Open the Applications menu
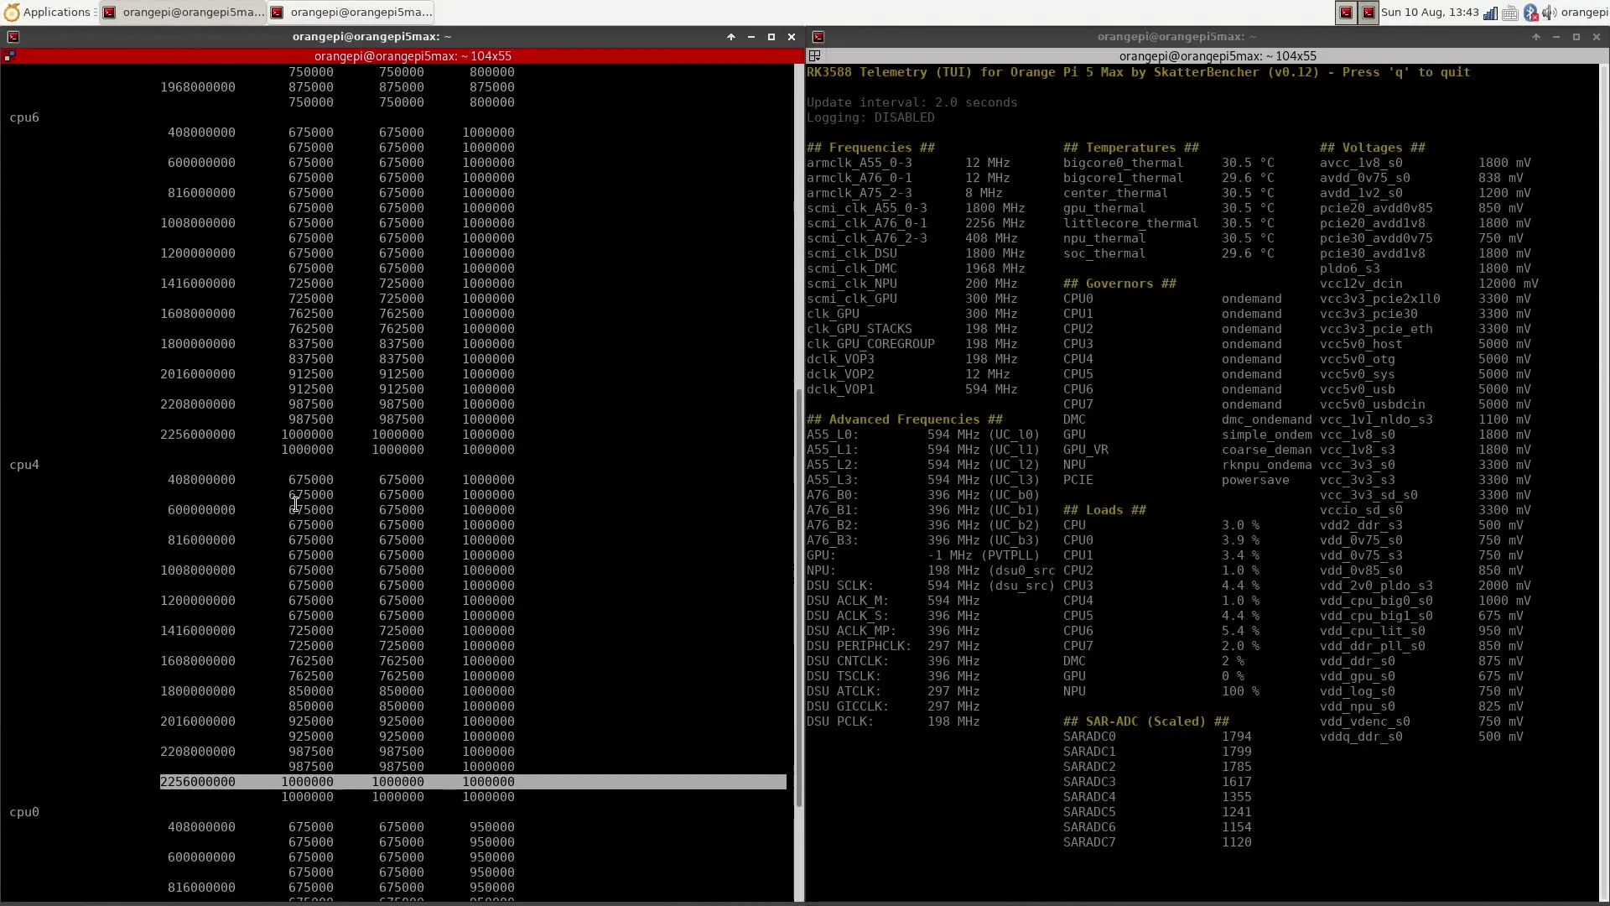Screen dimensions: 1610x906 point(47,12)
